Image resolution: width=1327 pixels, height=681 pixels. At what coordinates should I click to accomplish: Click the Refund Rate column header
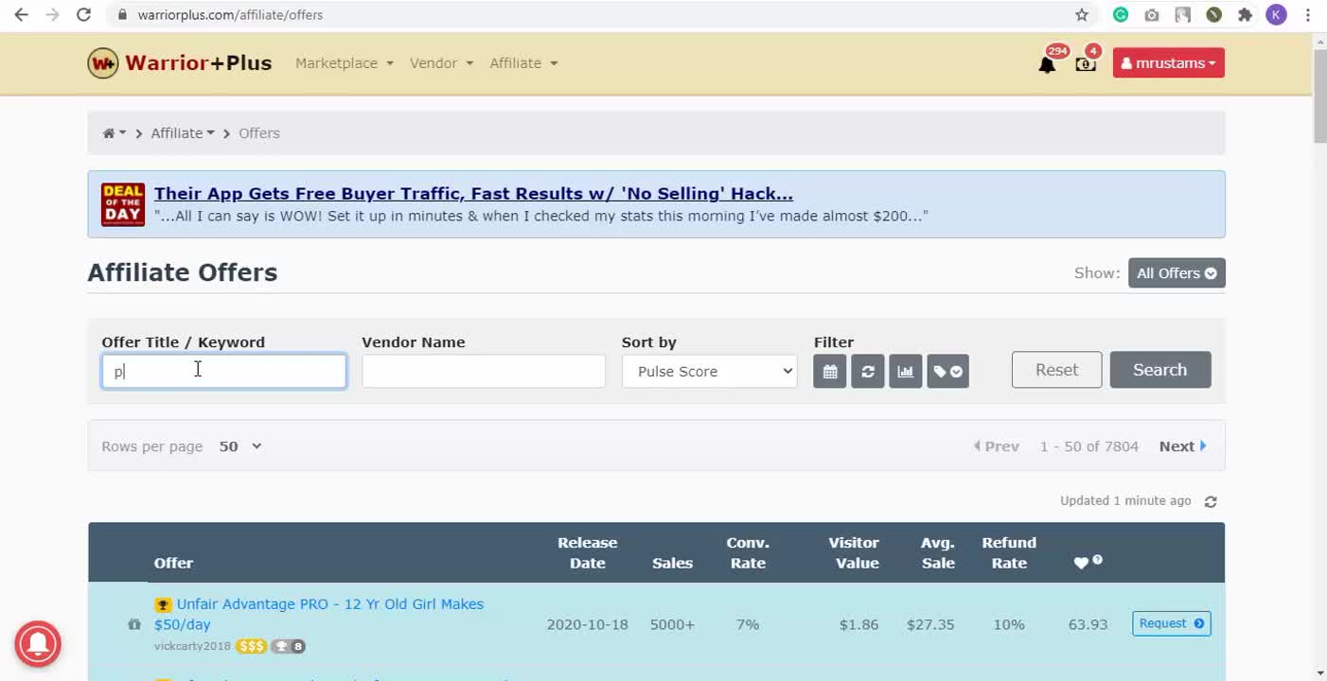(x=1009, y=552)
